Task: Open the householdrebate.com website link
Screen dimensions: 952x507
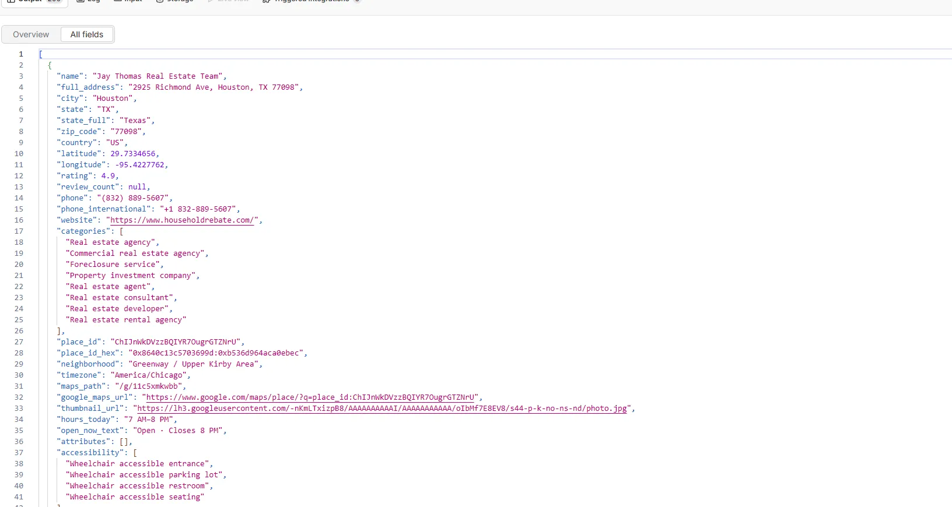Action: 182,220
